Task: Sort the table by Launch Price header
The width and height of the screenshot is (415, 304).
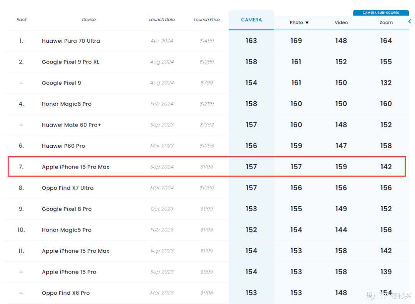Action: [x=207, y=20]
